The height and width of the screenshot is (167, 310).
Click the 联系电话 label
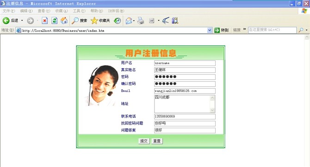(x=128, y=116)
